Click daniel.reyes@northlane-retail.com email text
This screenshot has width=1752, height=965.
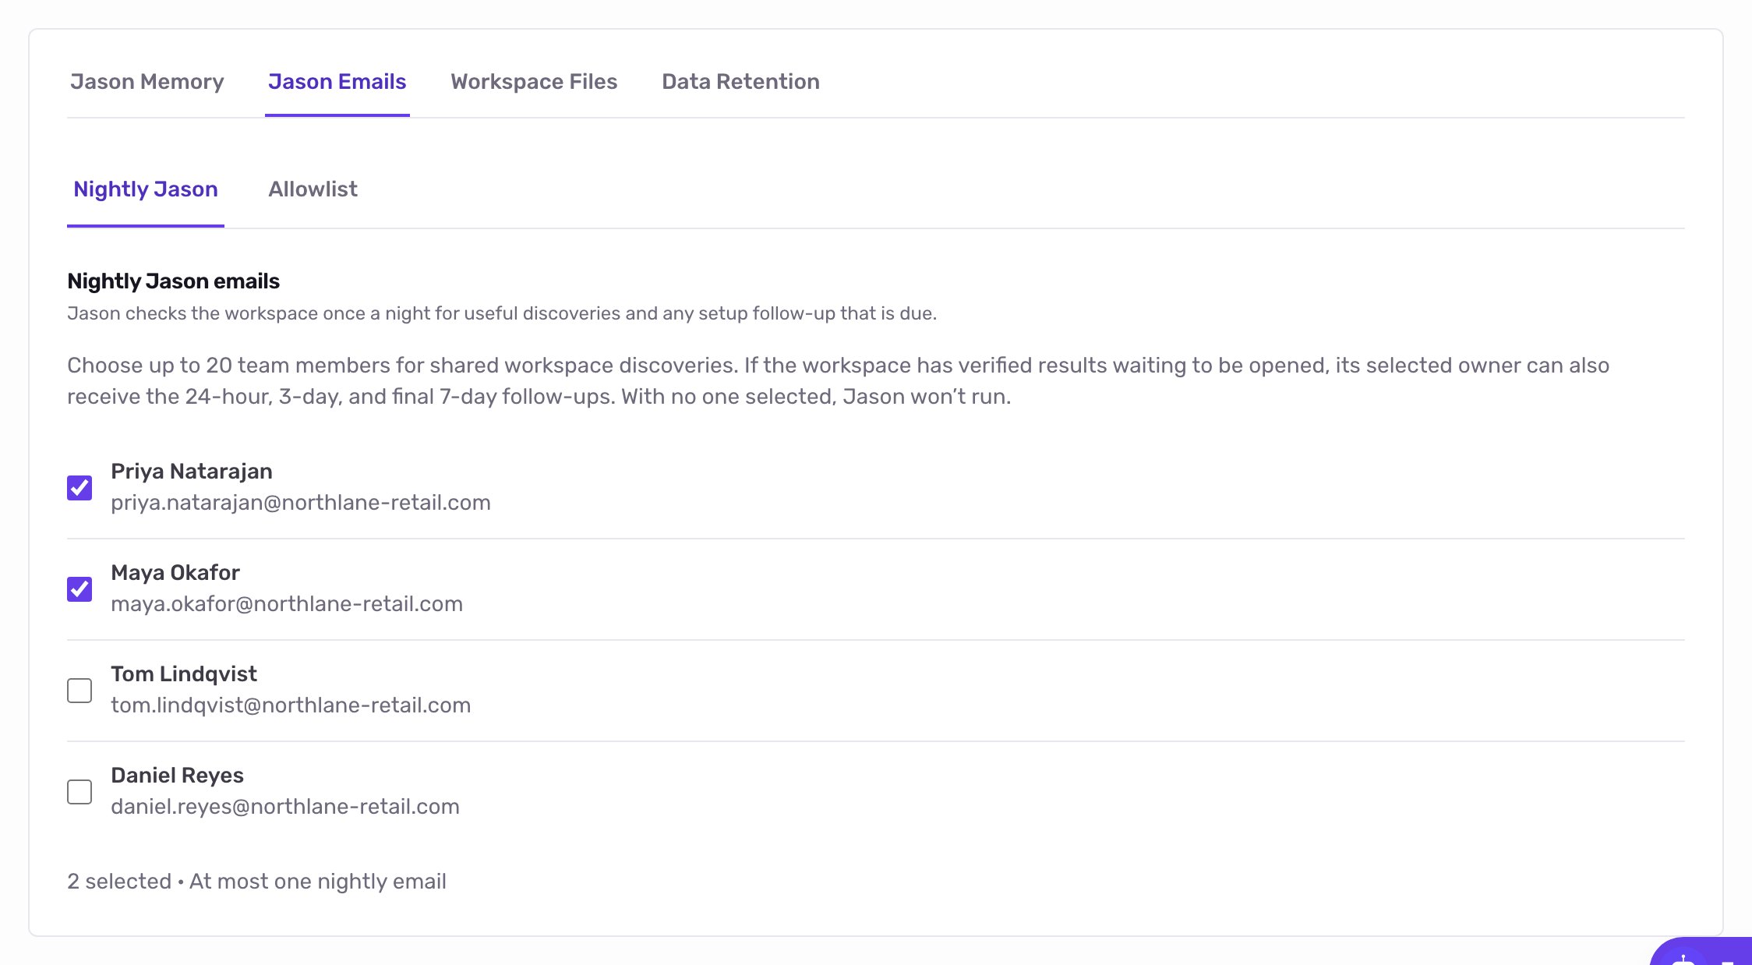pyautogui.click(x=285, y=807)
